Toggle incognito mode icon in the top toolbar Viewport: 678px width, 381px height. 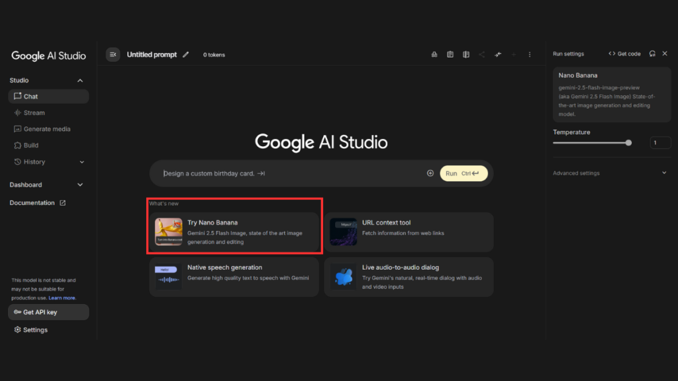[434, 54]
